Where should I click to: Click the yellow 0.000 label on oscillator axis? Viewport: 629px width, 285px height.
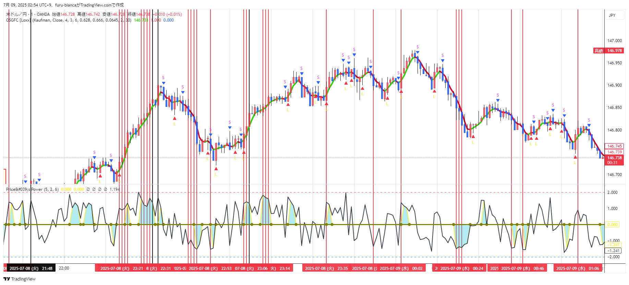click(612, 225)
